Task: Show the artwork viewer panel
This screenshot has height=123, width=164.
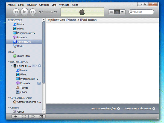Action: coord(41,116)
